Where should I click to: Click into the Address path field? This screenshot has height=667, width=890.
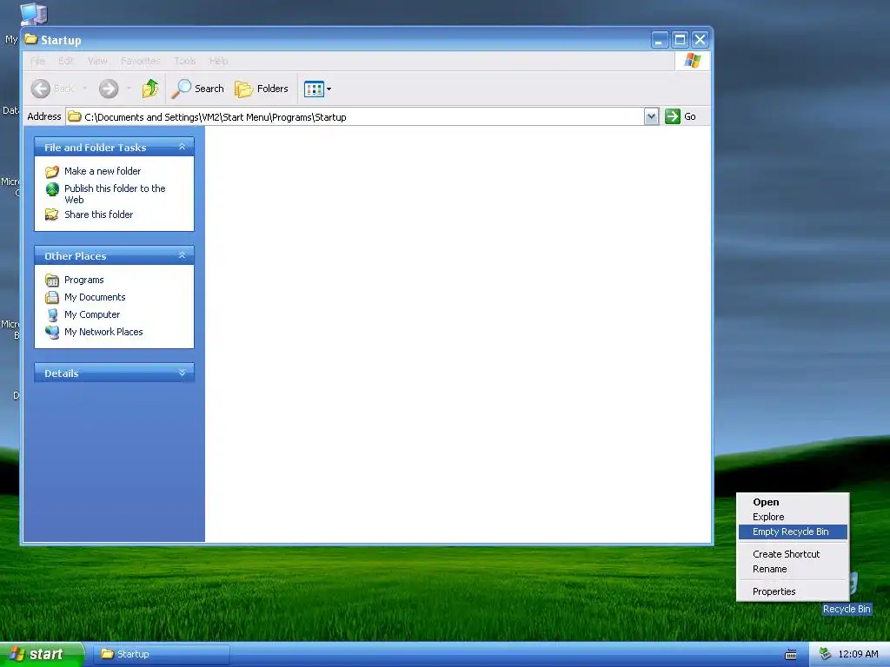[x=355, y=117]
